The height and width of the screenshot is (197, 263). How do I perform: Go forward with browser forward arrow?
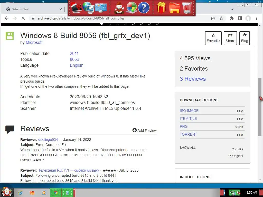(15, 18)
